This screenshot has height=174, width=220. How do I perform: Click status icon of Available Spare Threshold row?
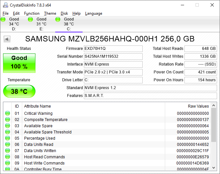pos(8,132)
